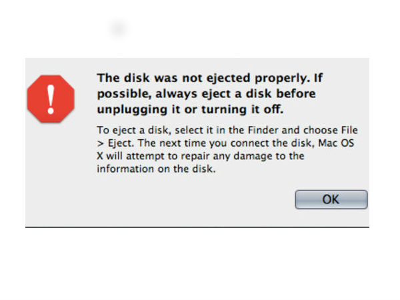This screenshot has width=400, height=300.
Task: Click the empty gray area left of OK
Action: point(194,199)
